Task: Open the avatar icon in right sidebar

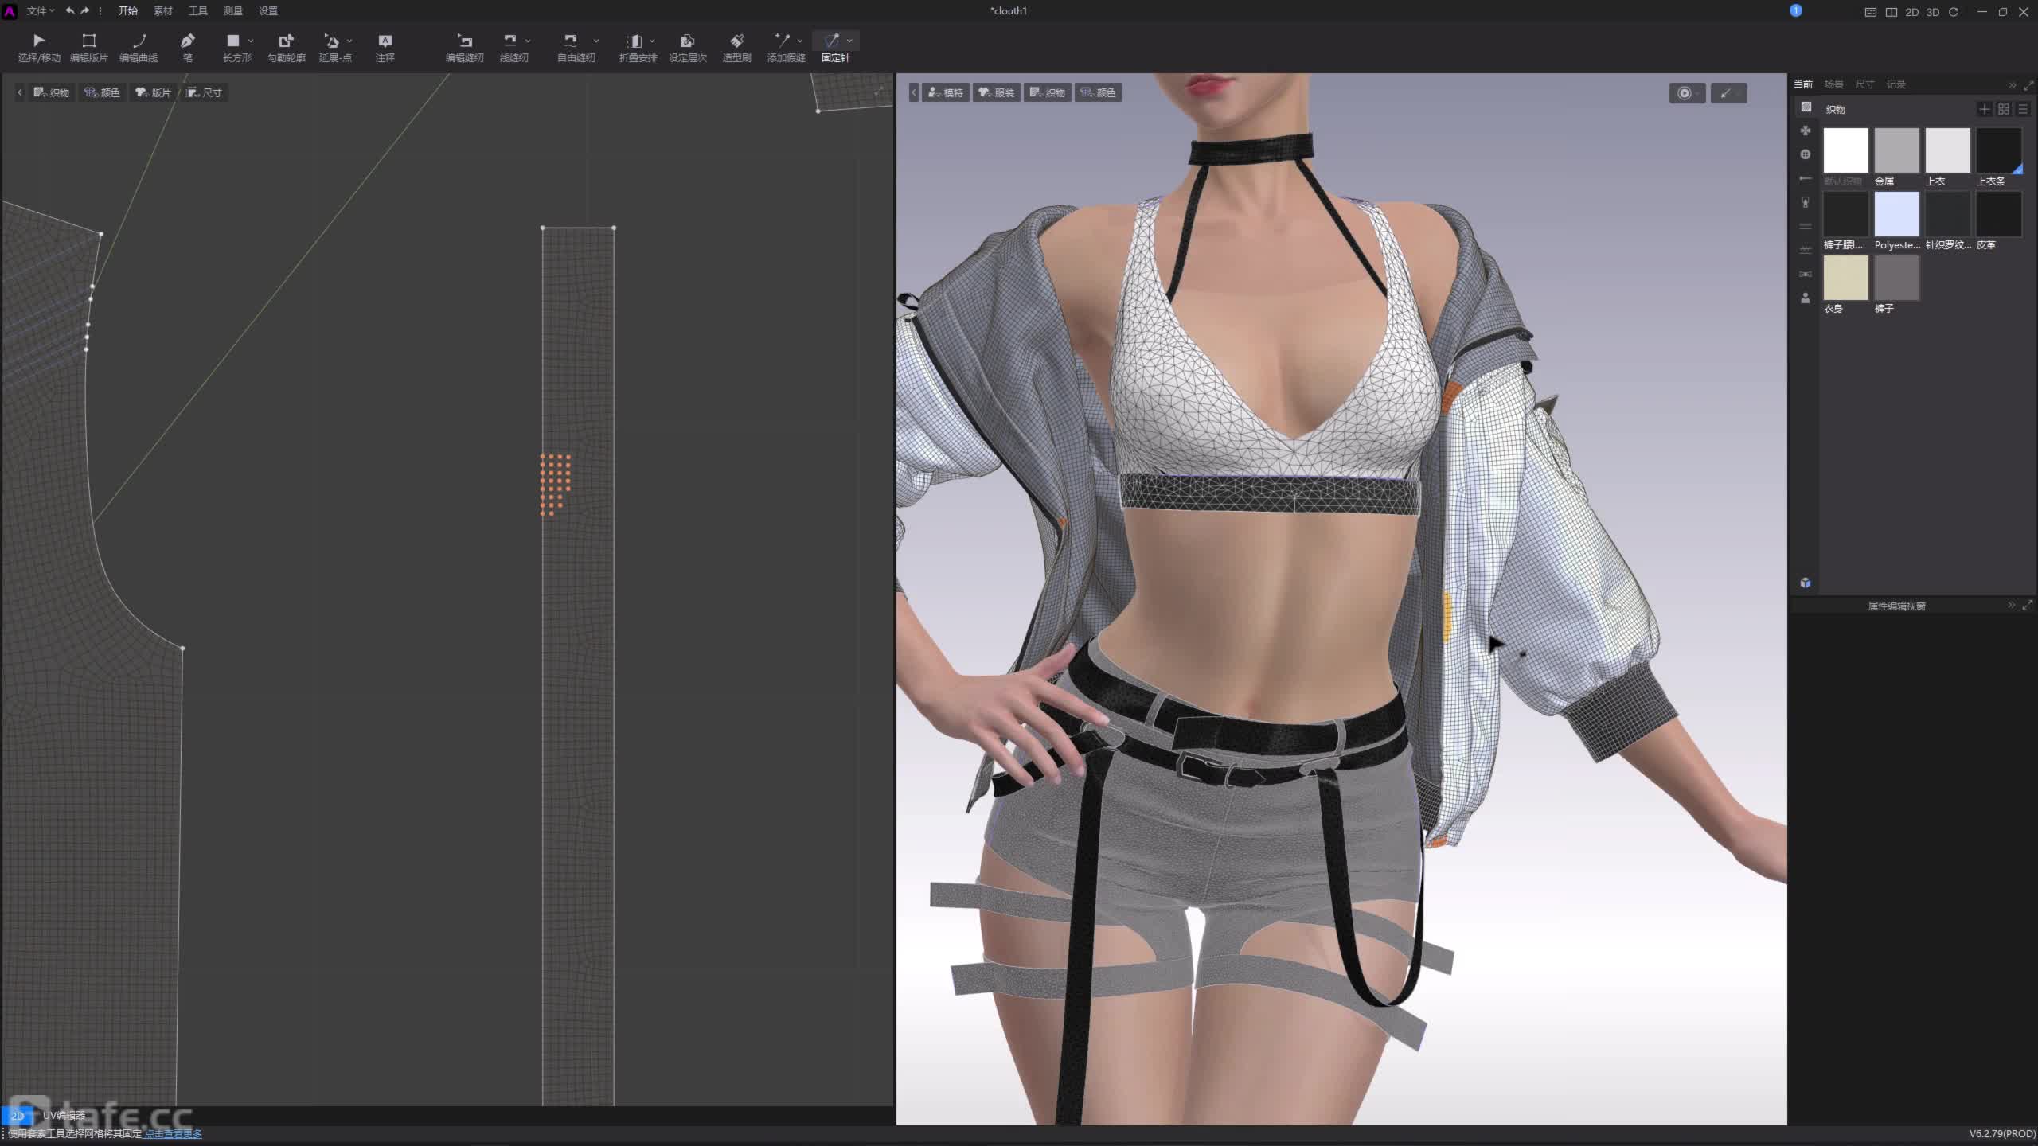Action: tap(1806, 298)
